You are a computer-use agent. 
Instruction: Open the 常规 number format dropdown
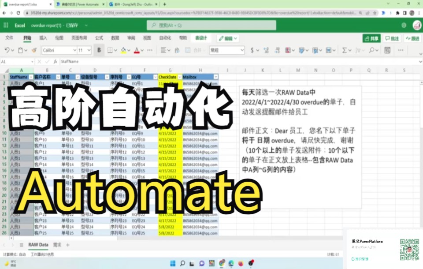point(242,50)
